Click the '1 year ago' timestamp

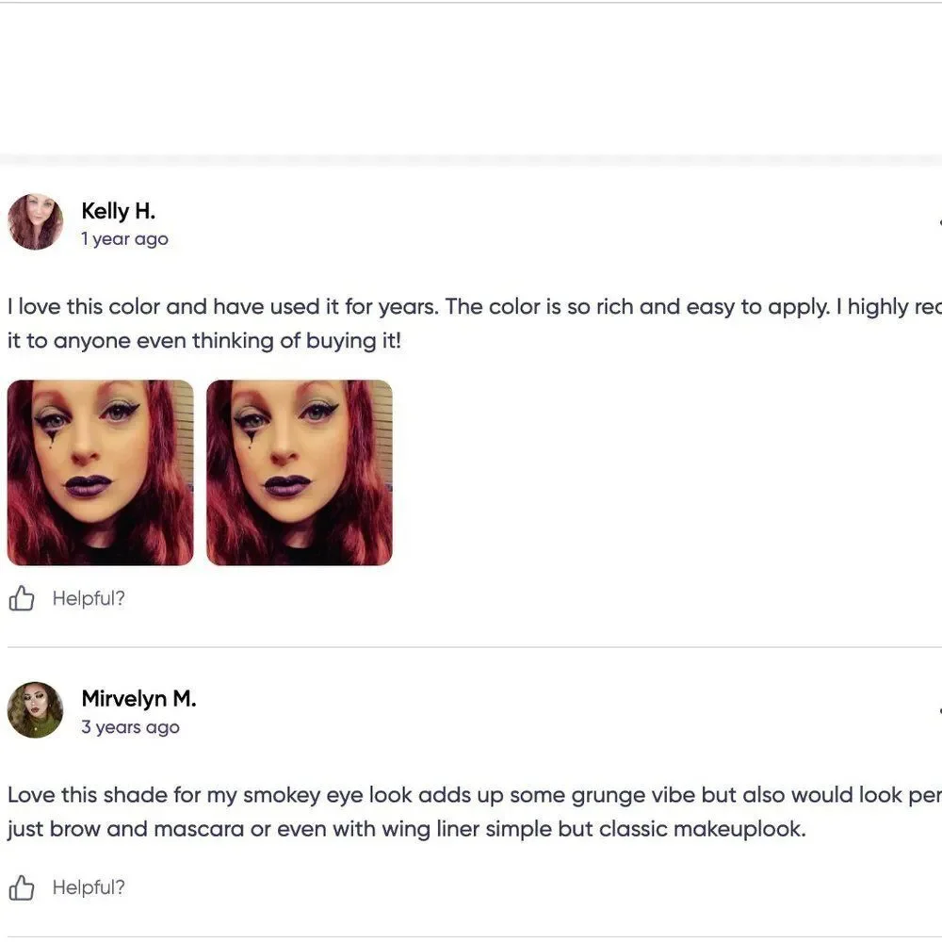[x=125, y=239]
